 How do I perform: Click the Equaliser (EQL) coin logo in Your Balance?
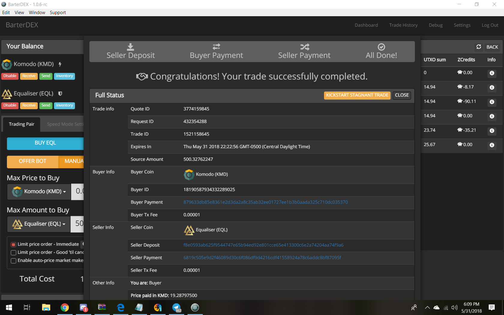click(7, 94)
